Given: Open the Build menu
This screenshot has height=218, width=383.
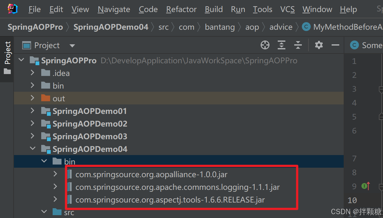Looking at the screenshot, I should [214, 9].
